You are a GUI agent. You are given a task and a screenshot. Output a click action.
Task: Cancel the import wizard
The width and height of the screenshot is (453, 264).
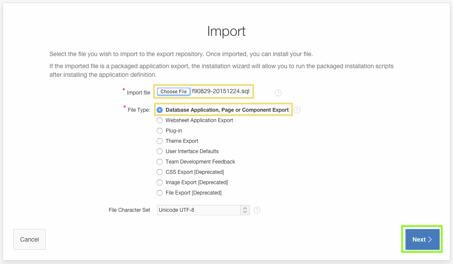pyautogui.click(x=29, y=239)
